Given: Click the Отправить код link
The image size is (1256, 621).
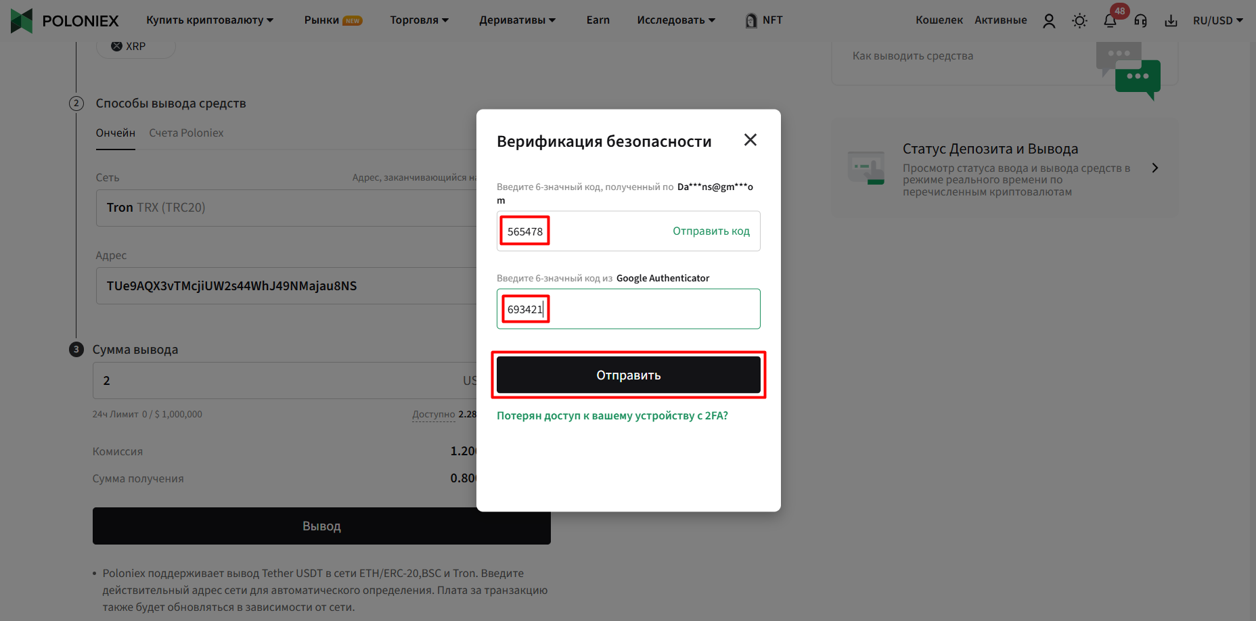Looking at the screenshot, I should tap(711, 231).
